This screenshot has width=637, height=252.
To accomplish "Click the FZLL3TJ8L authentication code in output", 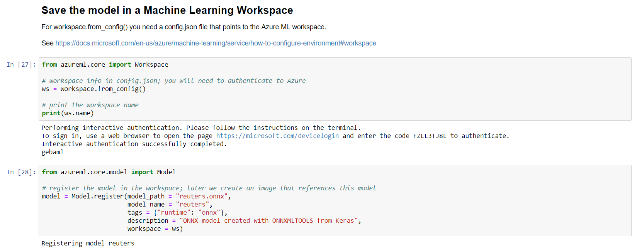I will (430, 136).
